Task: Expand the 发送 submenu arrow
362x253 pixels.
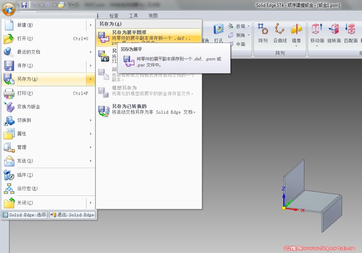Action: pyautogui.click(x=91, y=161)
